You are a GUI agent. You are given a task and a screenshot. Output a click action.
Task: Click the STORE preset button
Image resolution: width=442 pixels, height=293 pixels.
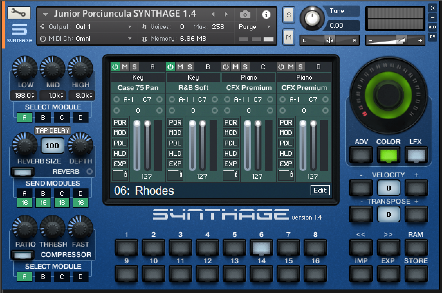(x=416, y=274)
